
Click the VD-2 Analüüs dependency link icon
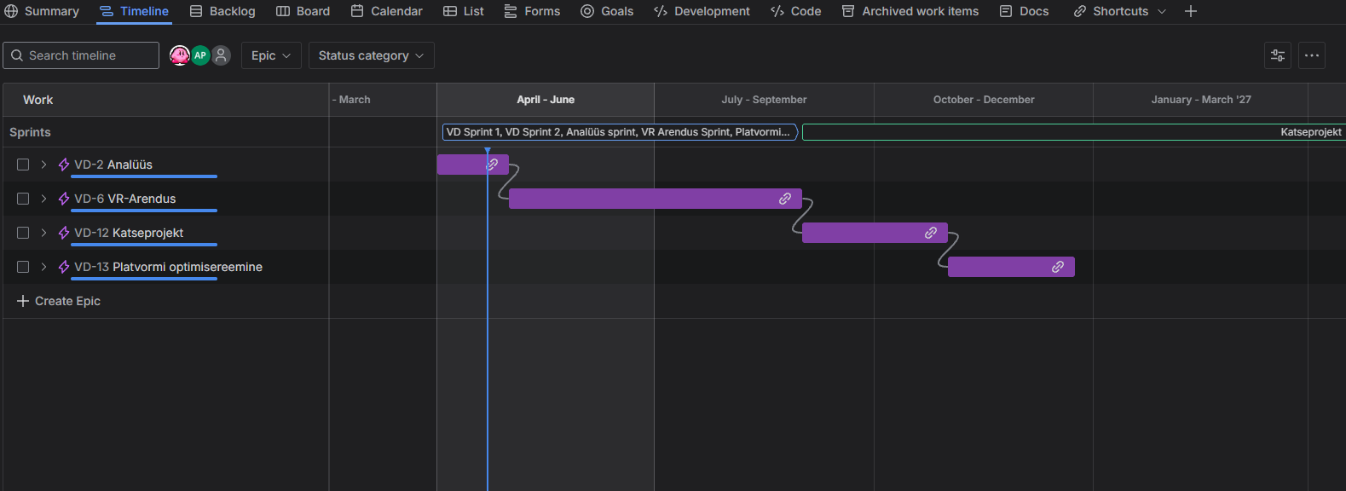coord(492,165)
